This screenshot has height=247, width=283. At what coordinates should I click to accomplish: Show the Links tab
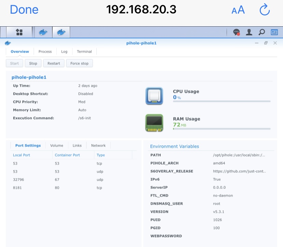tap(77, 146)
